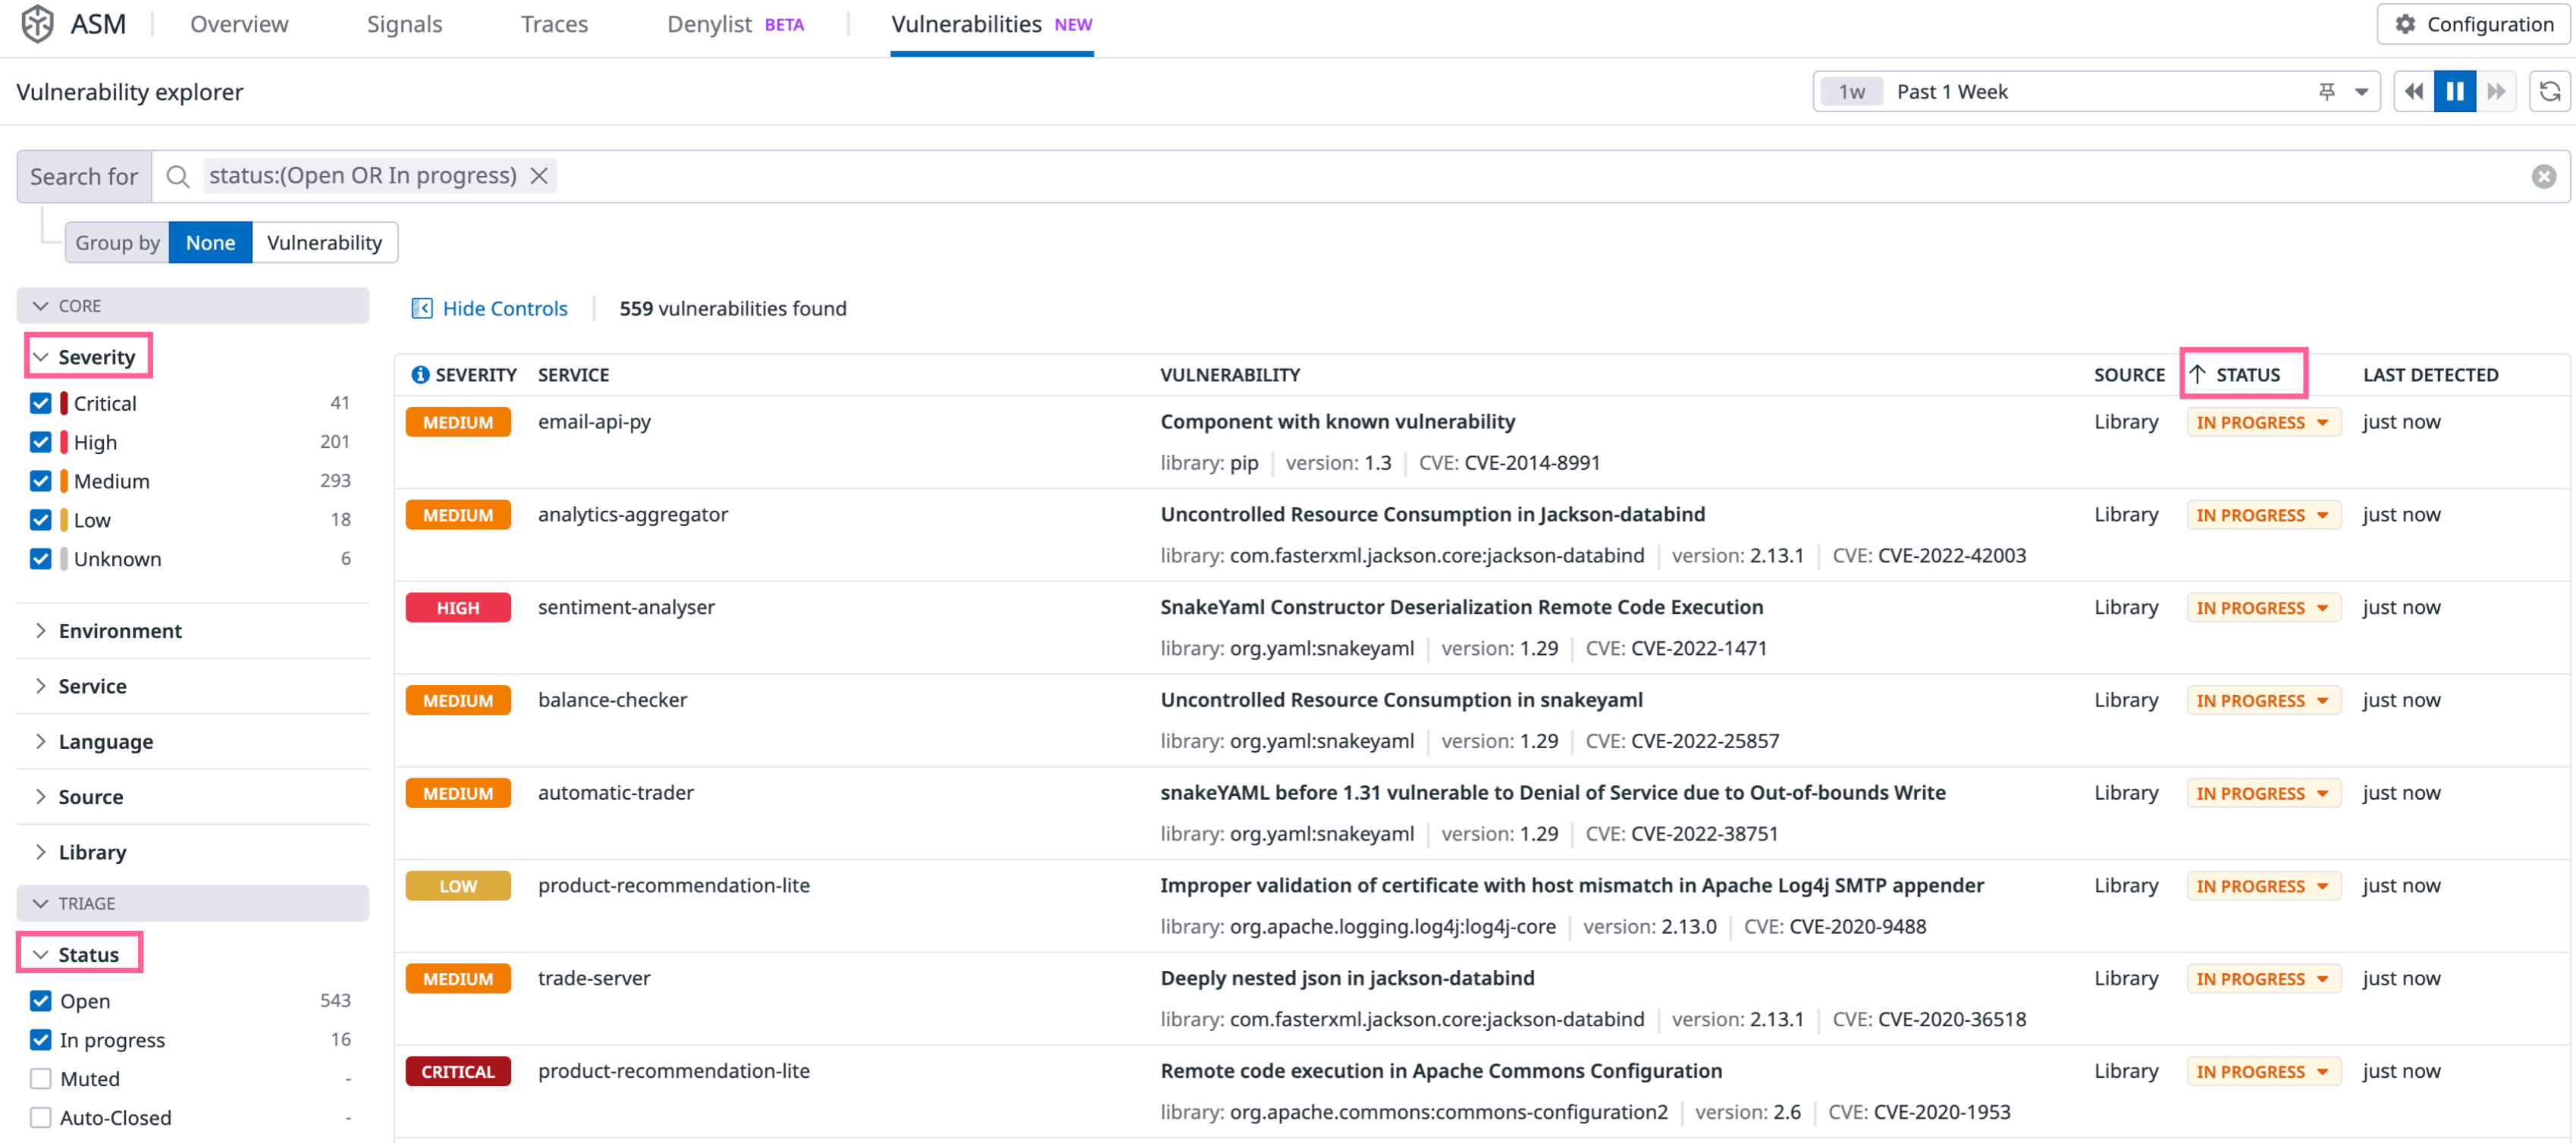Screen dimensions: 2576x1143
Task: Click the ASM shield logo icon
Action: (37, 24)
